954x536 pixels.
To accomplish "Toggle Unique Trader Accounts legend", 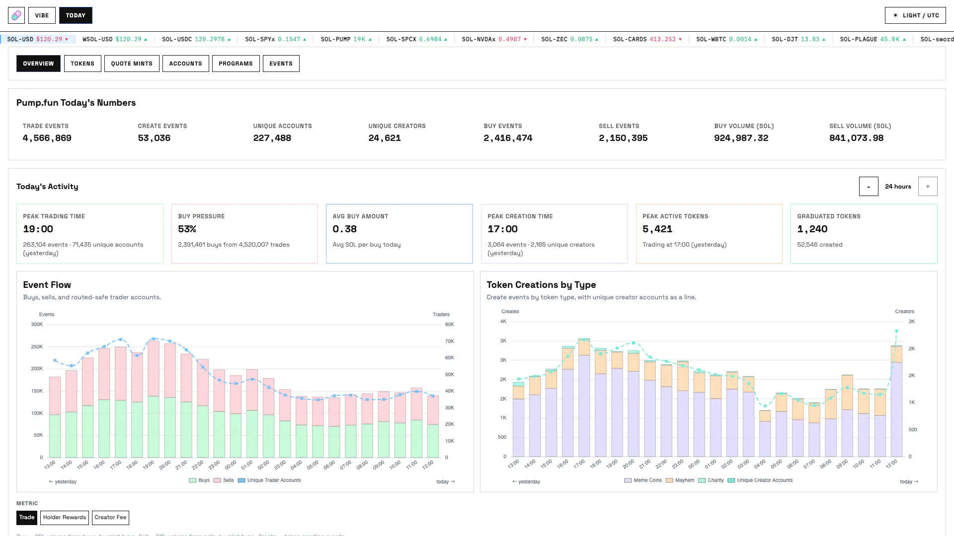I will 269,480.
